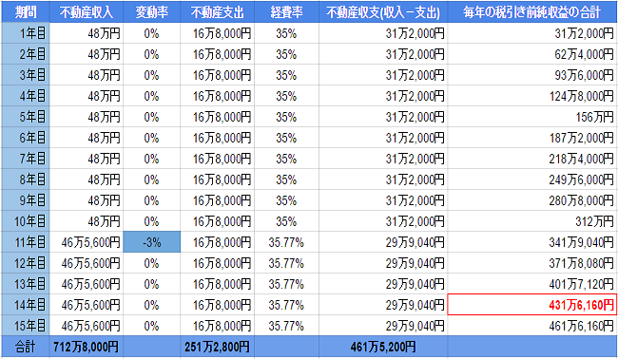Image resolution: width=618 pixels, height=359 pixels.
Task: Select total income 712万8,000円 cell
Action: click(87, 347)
